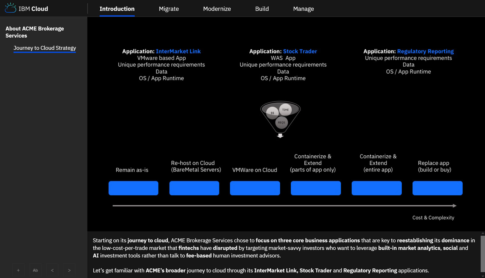Click the Re-host on Cloud (BareMetal Servers) label
The image size is (485, 278).
point(196,166)
